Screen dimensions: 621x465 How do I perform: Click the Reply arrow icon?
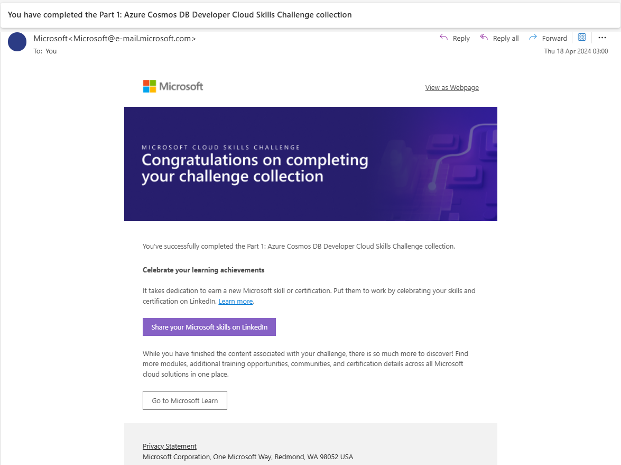tap(443, 37)
